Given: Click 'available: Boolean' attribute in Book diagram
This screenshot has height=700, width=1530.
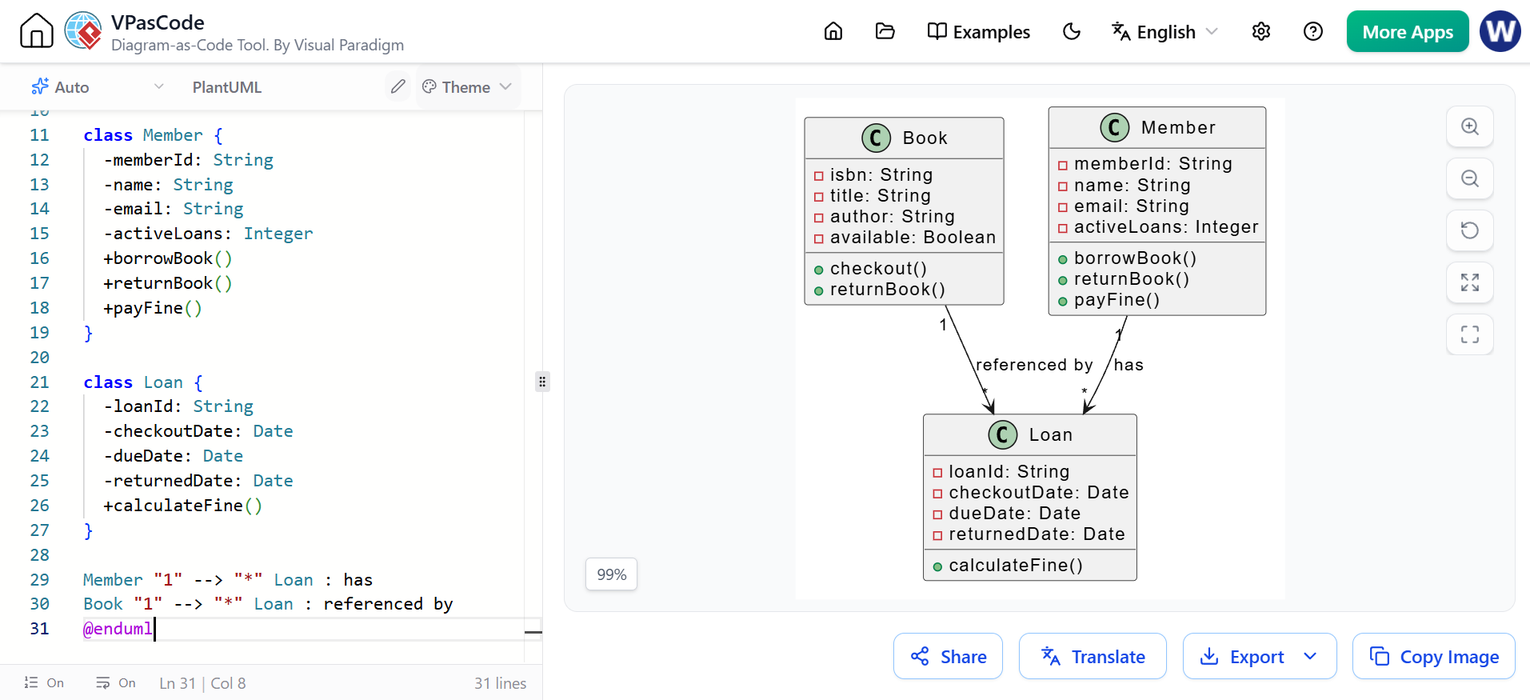Looking at the screenshot, I should pyautogui.click(x=913, y=238).
